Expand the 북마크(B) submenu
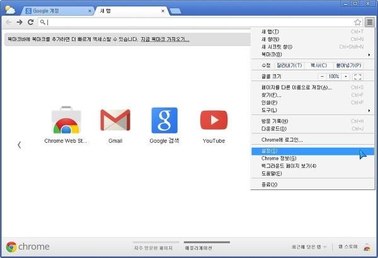Image resolution: width=378 pixels, height=258 pixels. (312, 55)
